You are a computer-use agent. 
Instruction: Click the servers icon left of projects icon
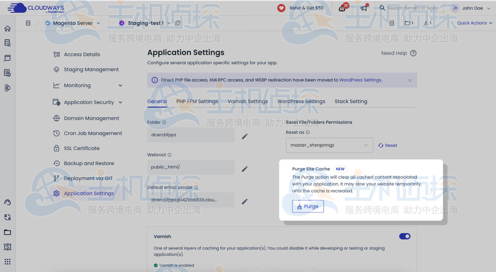point(392,23)
